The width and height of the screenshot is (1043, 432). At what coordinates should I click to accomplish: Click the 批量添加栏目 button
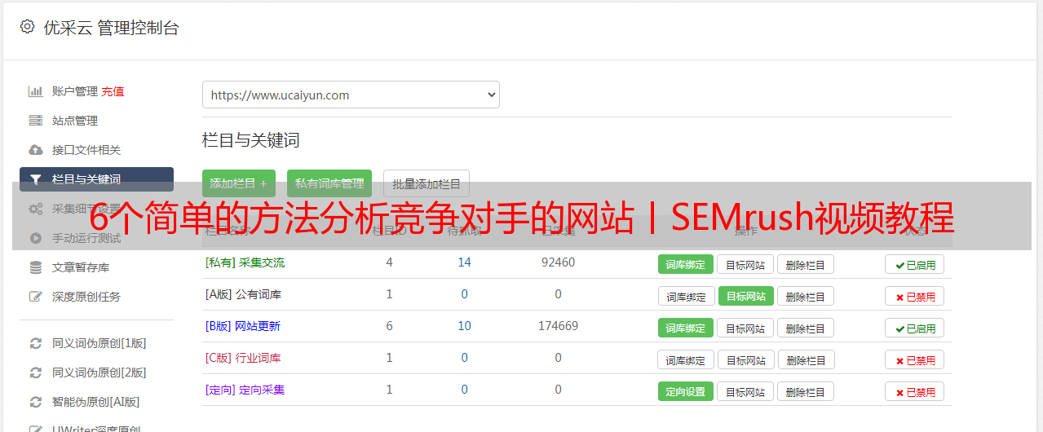point(426,183)
